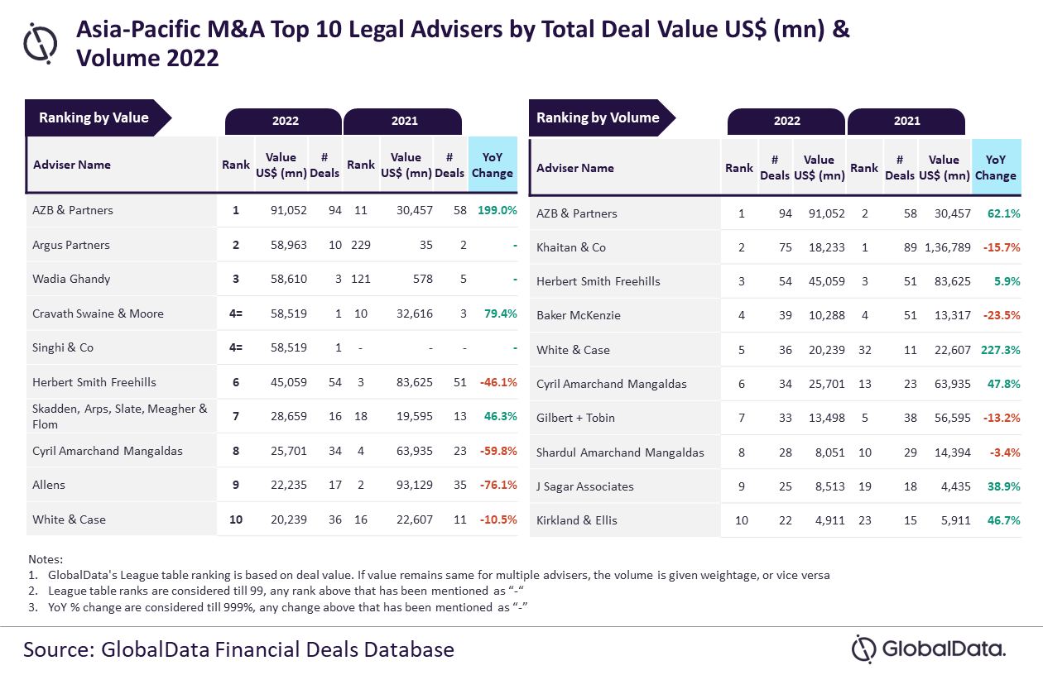This screenshot has height=675, width=1043.
Task: Click the 2021 pill in the Volume table
Action: 906,121
